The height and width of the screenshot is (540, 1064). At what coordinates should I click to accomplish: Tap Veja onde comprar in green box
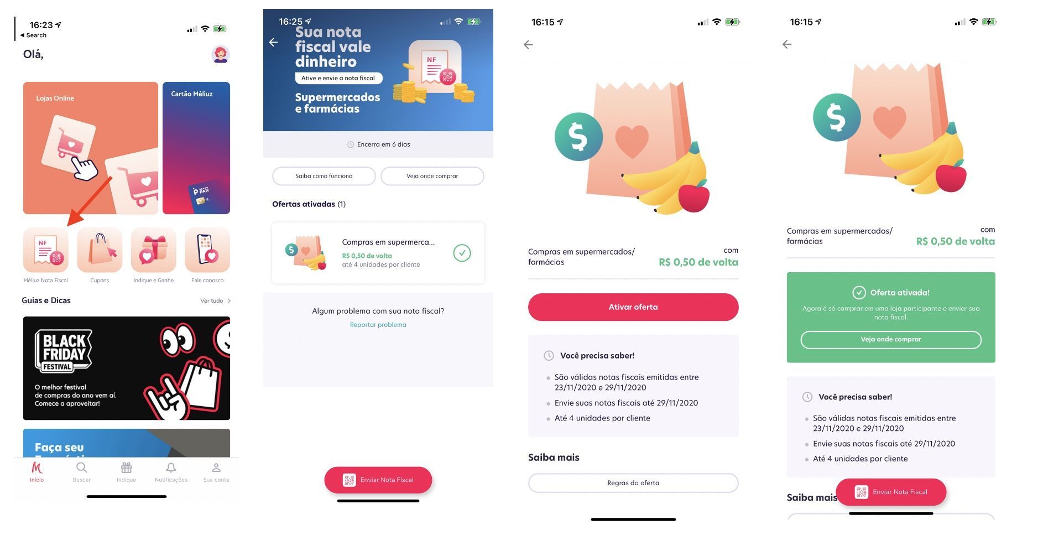891,340
